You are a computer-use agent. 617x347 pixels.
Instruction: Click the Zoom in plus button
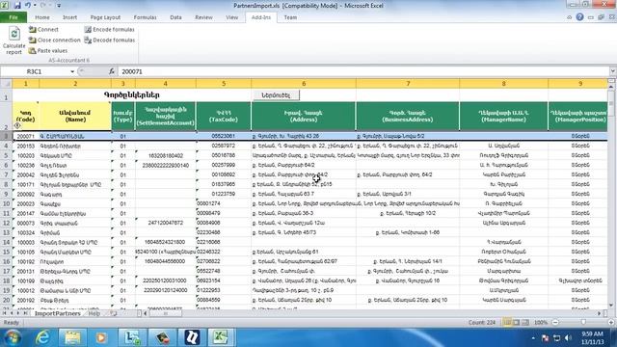(x=611, y=322)
